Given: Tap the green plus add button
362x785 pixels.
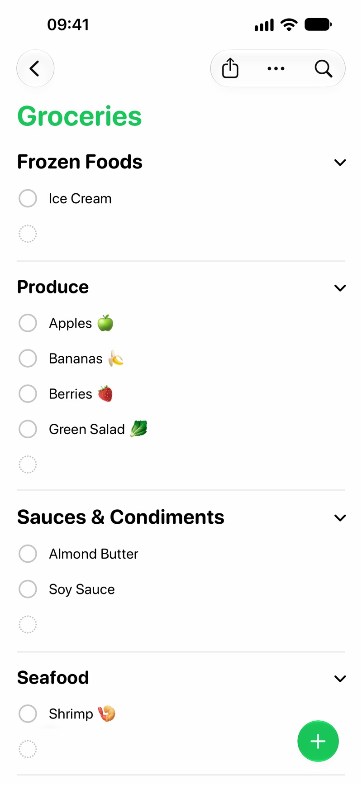Looking at the screenshot, I should tap(318, 741).
